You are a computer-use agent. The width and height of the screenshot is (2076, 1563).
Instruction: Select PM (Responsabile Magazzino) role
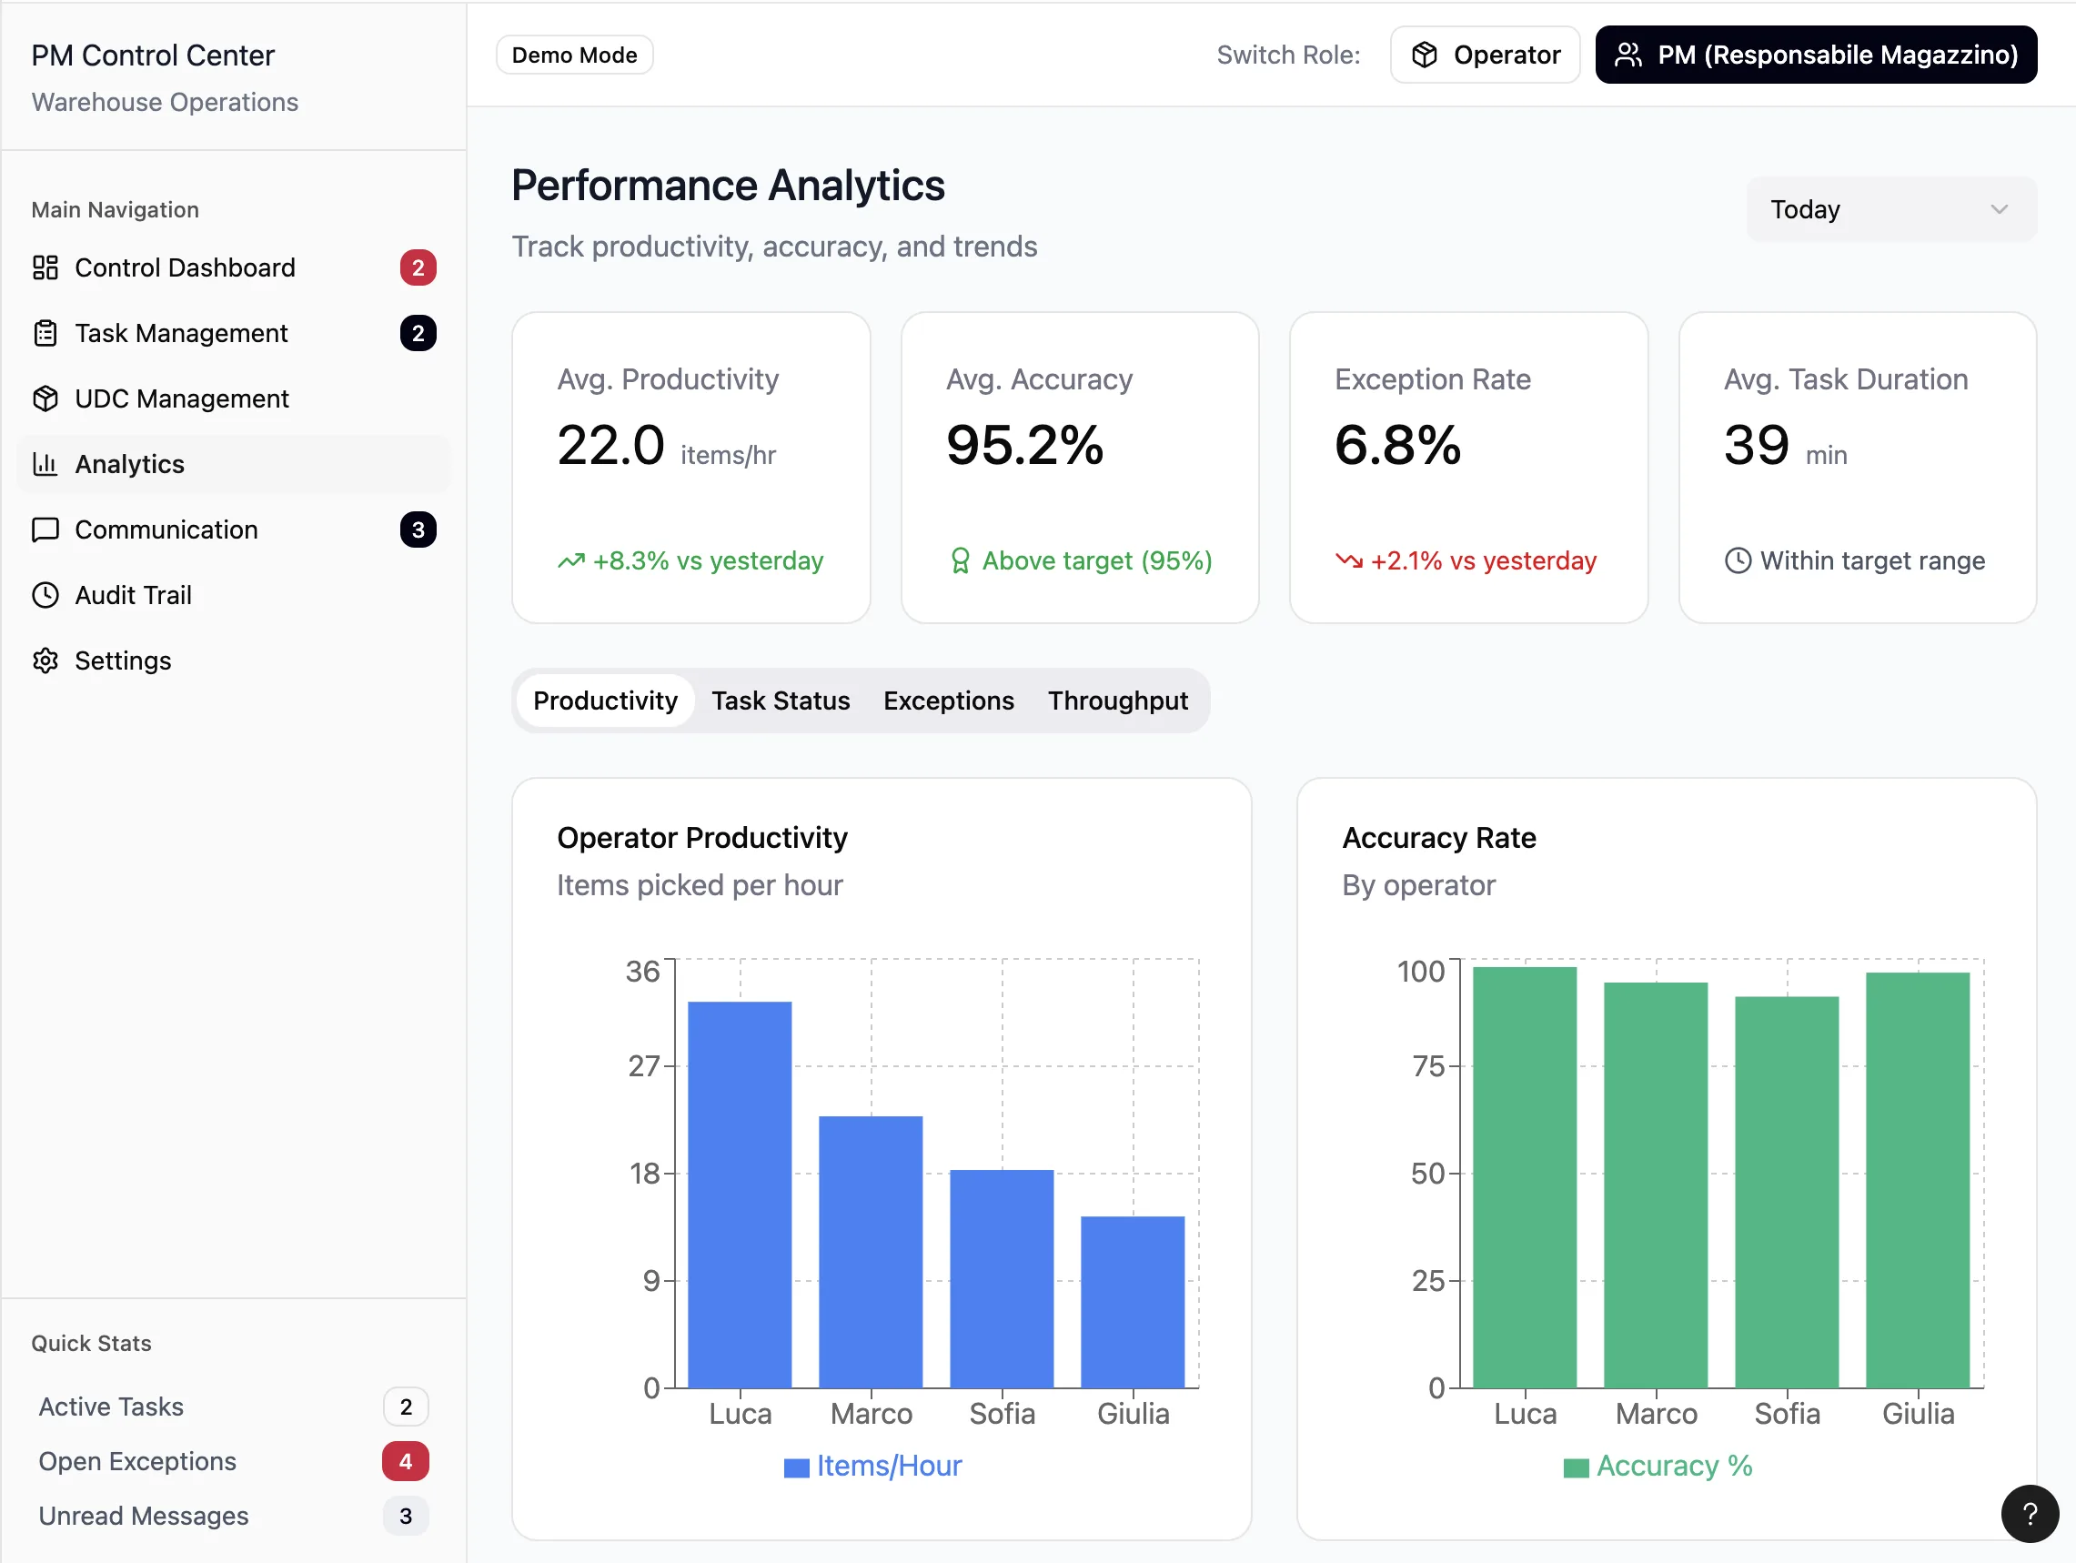(1816, 55)
